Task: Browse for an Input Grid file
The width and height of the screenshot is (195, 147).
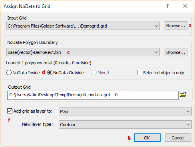Action: click(x=176, y=26)
